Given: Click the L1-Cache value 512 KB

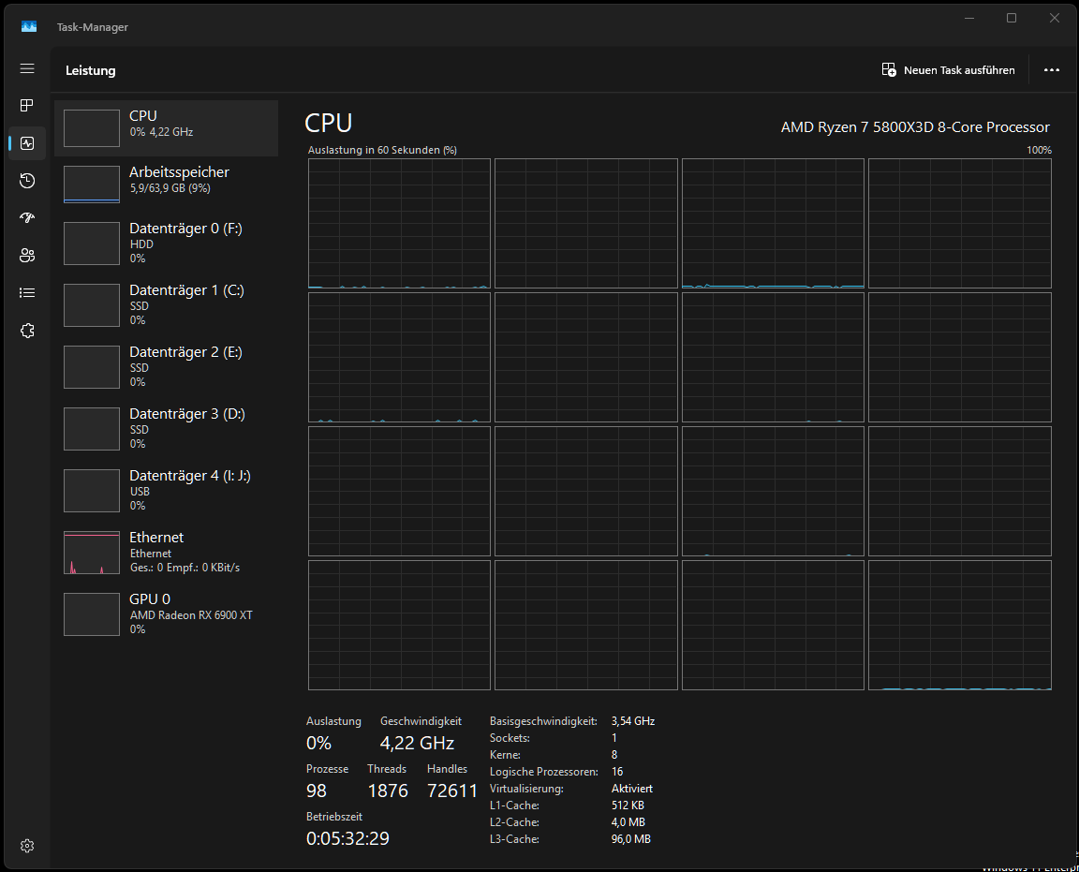Looking at the screenshot, I should (x=628, y=805).
